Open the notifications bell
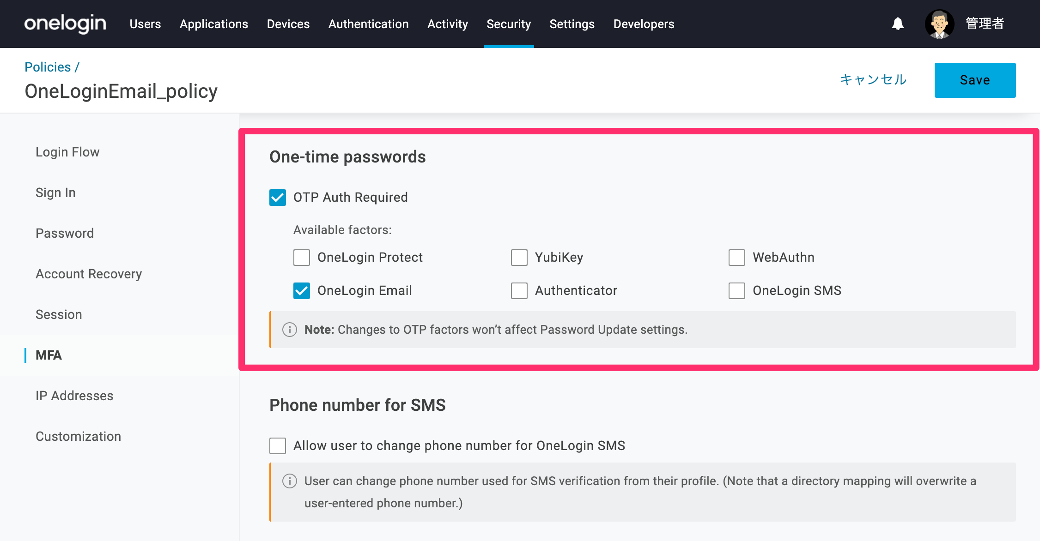 [898, 24]
